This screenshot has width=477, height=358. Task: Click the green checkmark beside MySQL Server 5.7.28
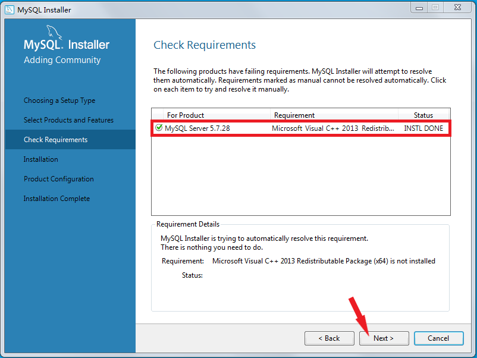[159, 128]
